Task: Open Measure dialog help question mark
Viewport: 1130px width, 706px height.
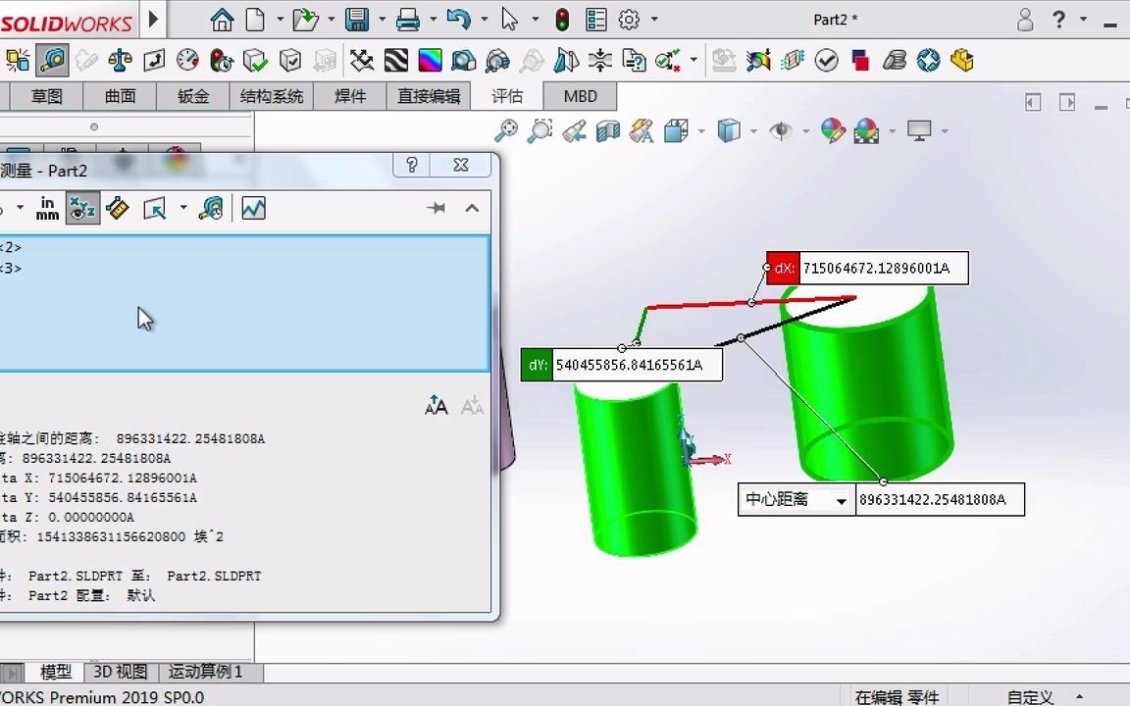Action: tap(411, 165)
